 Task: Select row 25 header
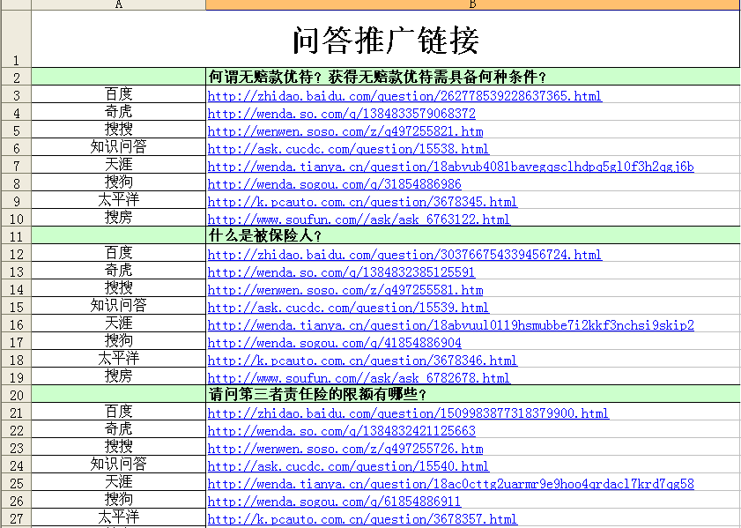16,482
